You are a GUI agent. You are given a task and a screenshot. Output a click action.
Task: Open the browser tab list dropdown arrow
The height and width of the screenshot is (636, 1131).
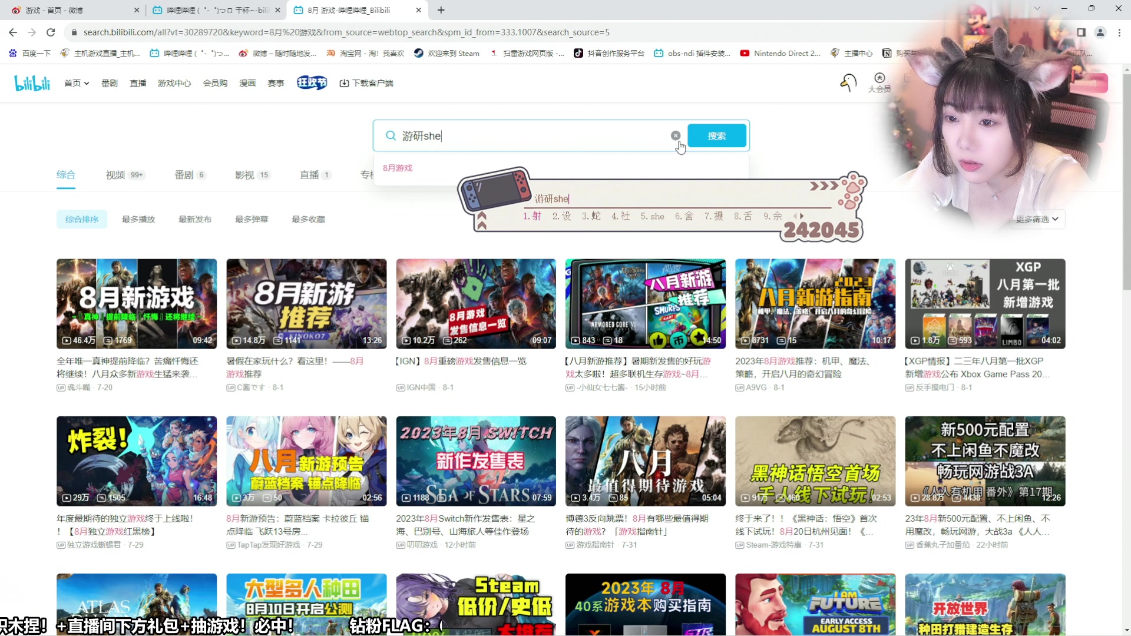1037,9
